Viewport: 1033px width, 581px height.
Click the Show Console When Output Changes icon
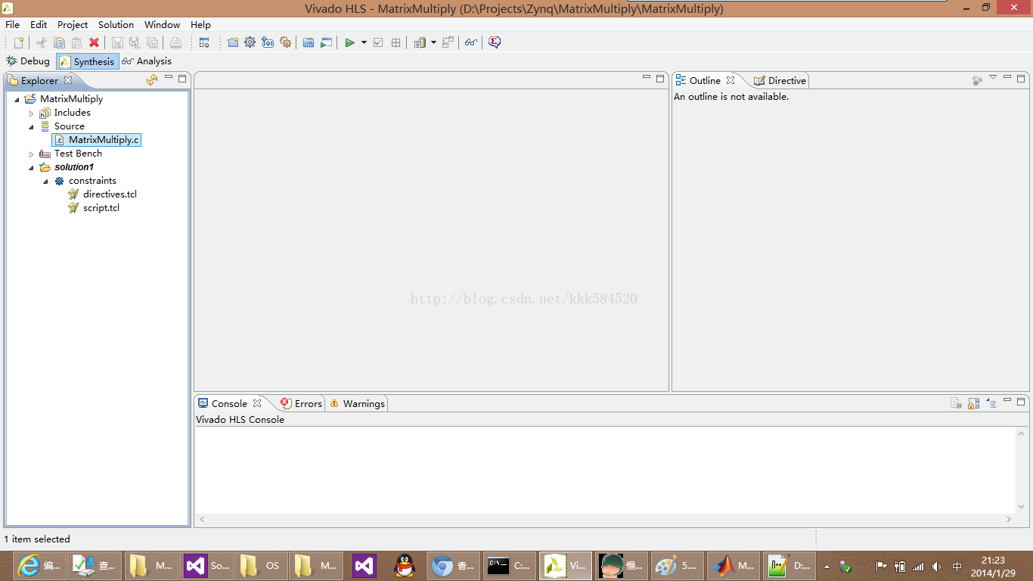tap(991, 403)
